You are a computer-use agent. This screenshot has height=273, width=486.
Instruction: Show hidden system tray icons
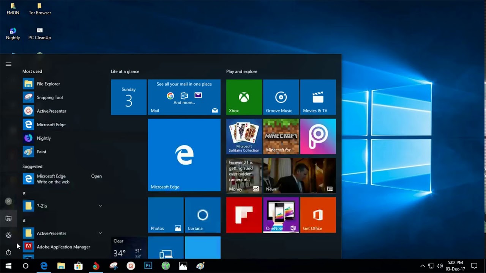click(422, 266)
